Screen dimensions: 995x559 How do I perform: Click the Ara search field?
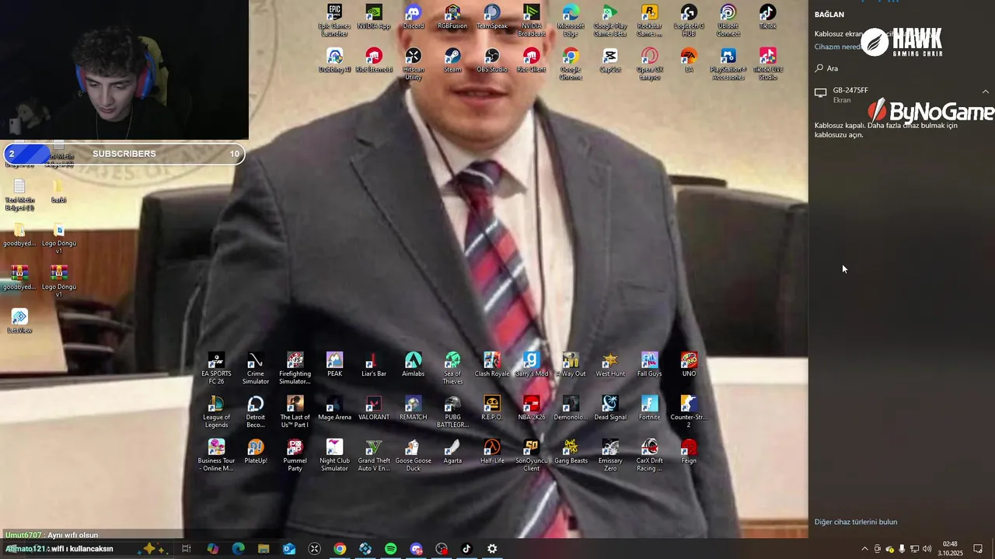coord(902,68)
